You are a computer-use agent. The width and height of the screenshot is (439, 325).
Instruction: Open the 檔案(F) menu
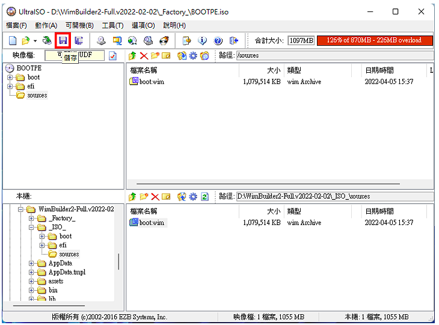pos(16,25)
